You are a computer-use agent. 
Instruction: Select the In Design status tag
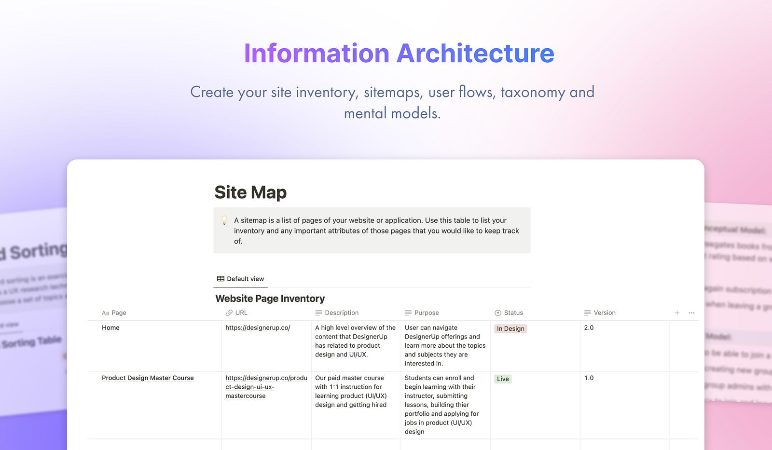tap(510, 328)
